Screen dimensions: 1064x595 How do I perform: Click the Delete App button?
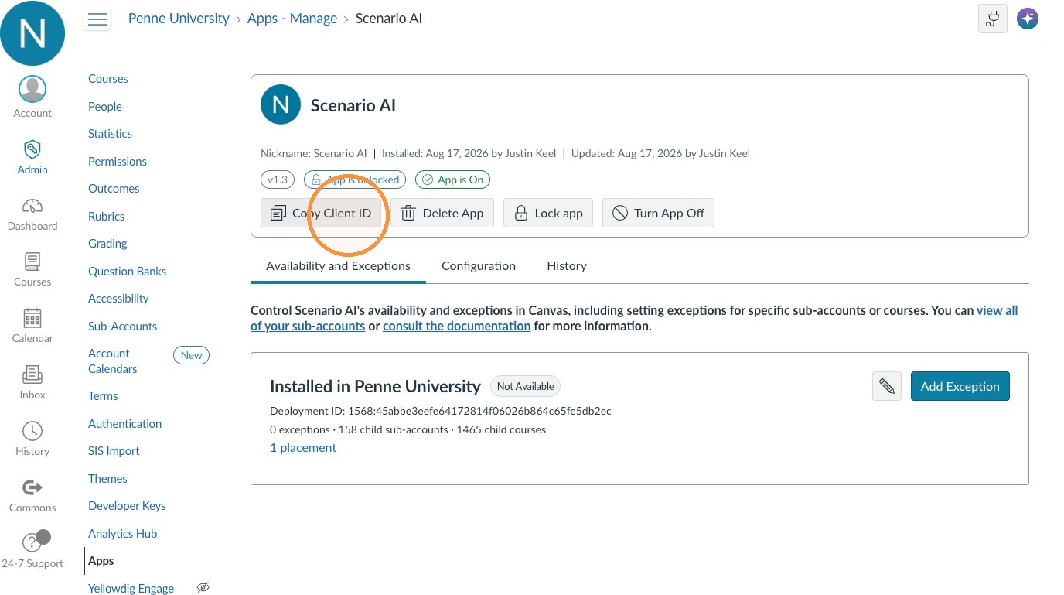442,213
